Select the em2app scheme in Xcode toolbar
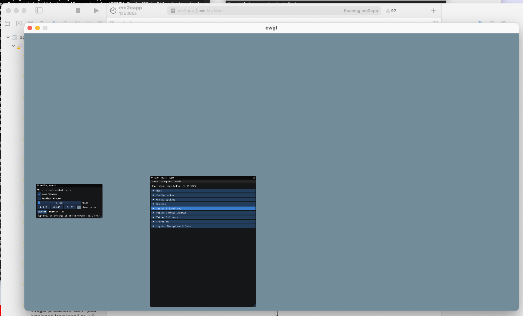Screen dimensions: 523x316 (186, 11)
